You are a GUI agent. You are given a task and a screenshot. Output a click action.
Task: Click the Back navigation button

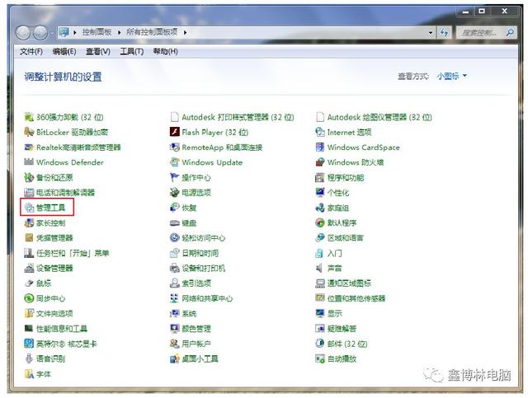(23, 33)
